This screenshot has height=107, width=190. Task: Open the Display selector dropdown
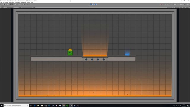[x=3, y=7]
